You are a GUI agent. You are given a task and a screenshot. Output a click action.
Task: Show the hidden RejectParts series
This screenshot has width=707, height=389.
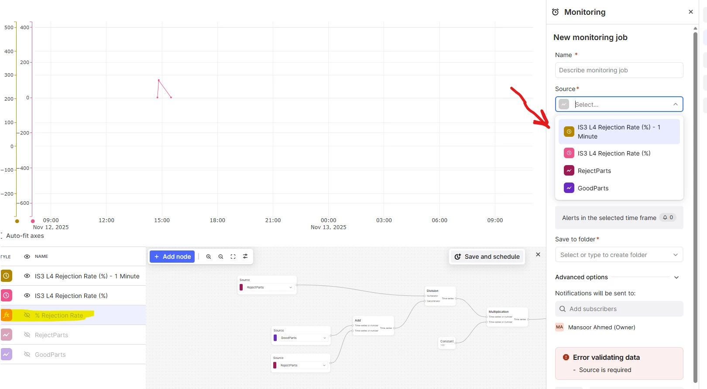[x=27, y=335]
